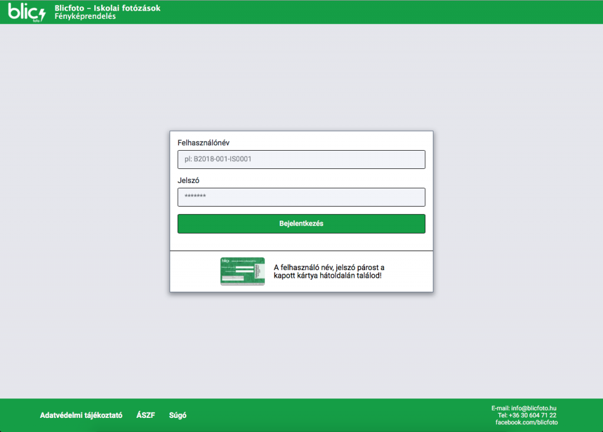Visit the facebook.com/blicfoto link
Viewport: 603px width, 432px height.
(x=526, y=422)
